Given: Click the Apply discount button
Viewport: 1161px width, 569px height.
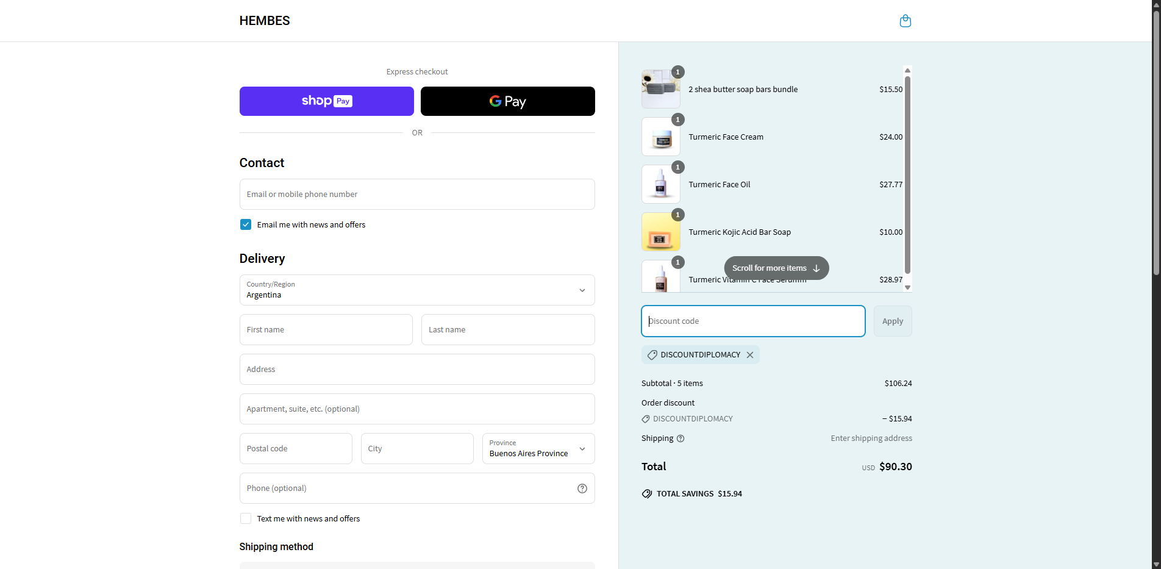Looking at the screenshot, I should tap(893, 321).
